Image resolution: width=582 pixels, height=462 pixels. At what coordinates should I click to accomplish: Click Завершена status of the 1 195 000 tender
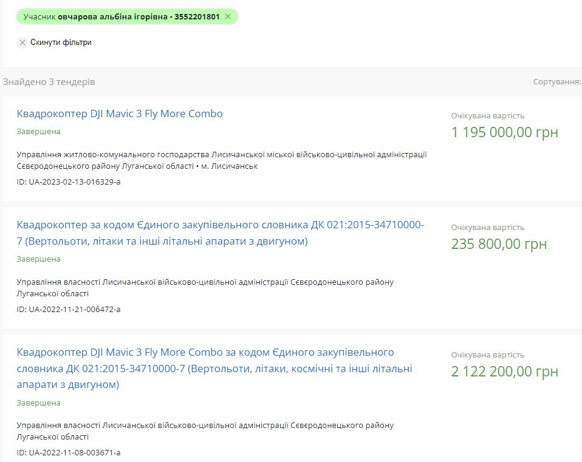pyautogui.click(x=38, y=131)
